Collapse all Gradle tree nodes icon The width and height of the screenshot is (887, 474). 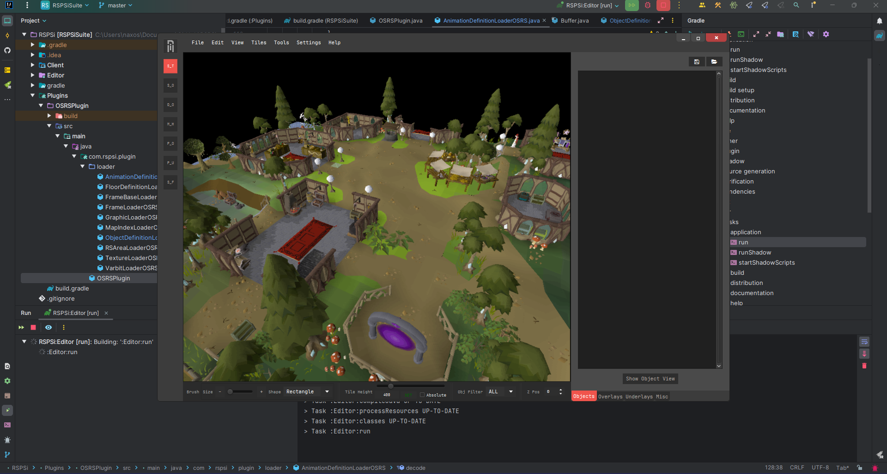pos(768,34)
